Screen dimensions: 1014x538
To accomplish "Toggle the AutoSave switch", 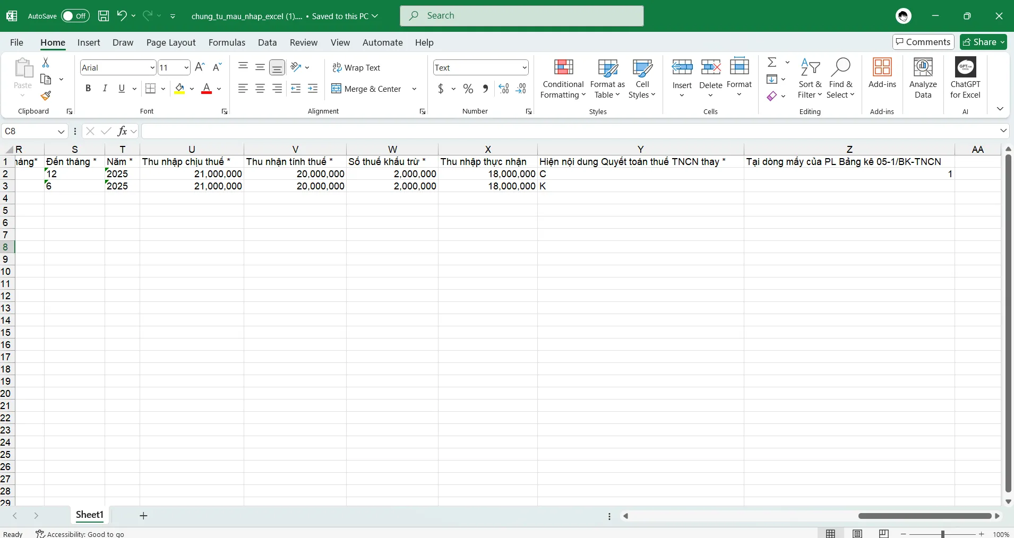I will (75, 16).
